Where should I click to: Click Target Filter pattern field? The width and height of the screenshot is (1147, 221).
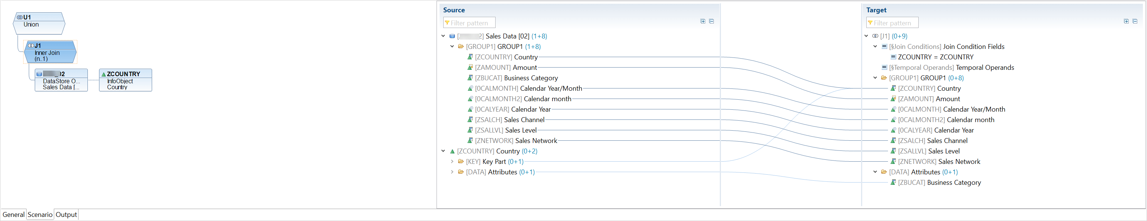[x=892, y=23]
